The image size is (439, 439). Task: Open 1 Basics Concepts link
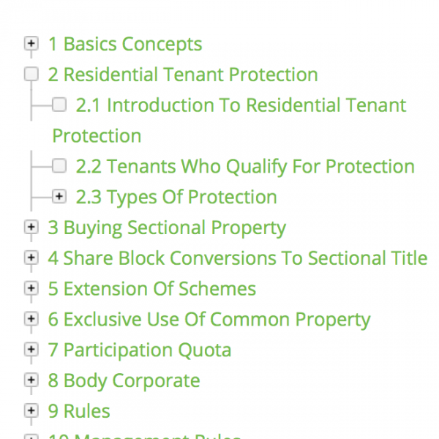pyautogui.click(x=125, y=44)
